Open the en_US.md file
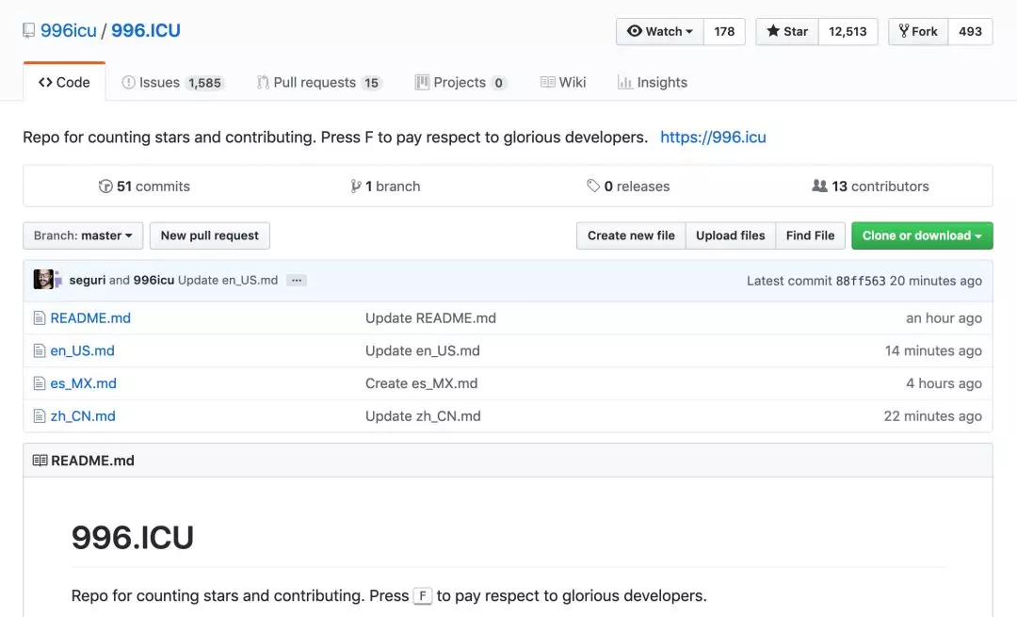 click(82, 351)
